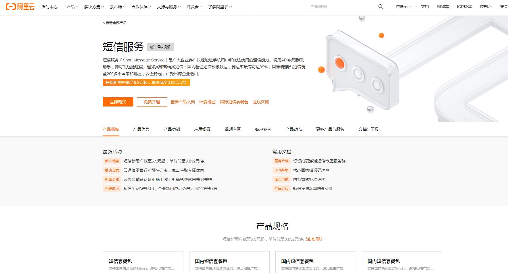Open 活动中心 in the top navigation
The height and width of the screenshot is (273, 508).
pyautogui.click(x=49, y=7)
